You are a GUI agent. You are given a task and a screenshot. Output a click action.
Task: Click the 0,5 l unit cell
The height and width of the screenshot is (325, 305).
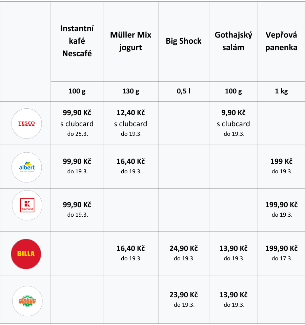[x=184, y=91]
